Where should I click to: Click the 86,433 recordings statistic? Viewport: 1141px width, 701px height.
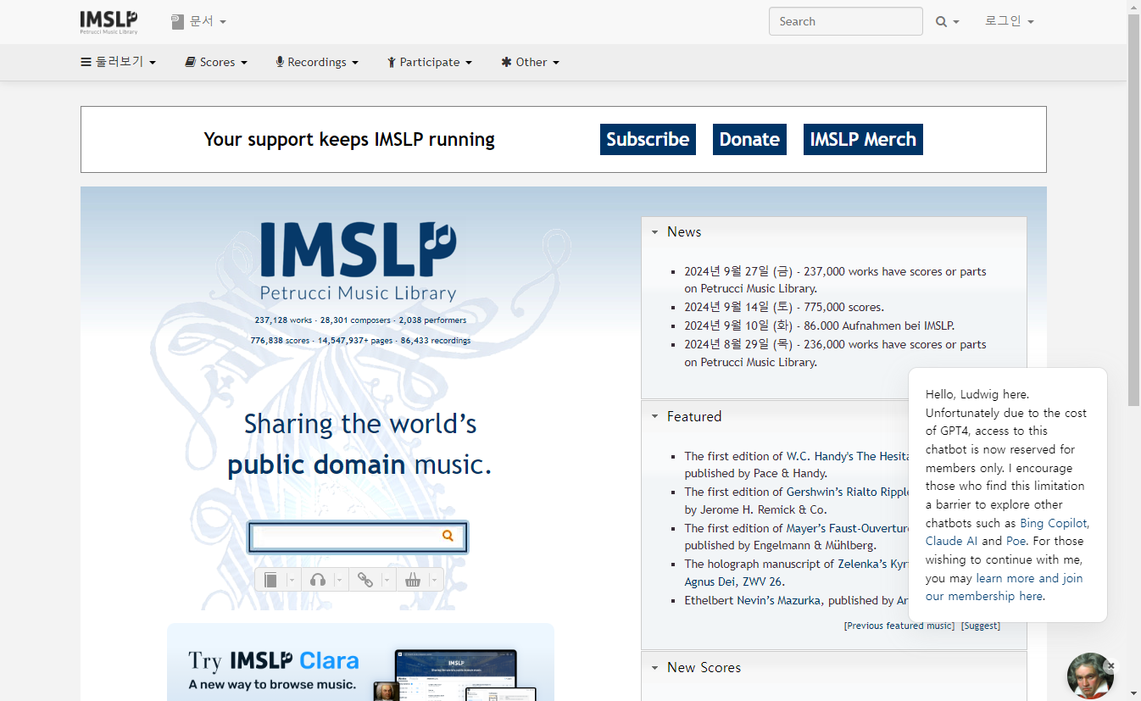coord(436,341)
